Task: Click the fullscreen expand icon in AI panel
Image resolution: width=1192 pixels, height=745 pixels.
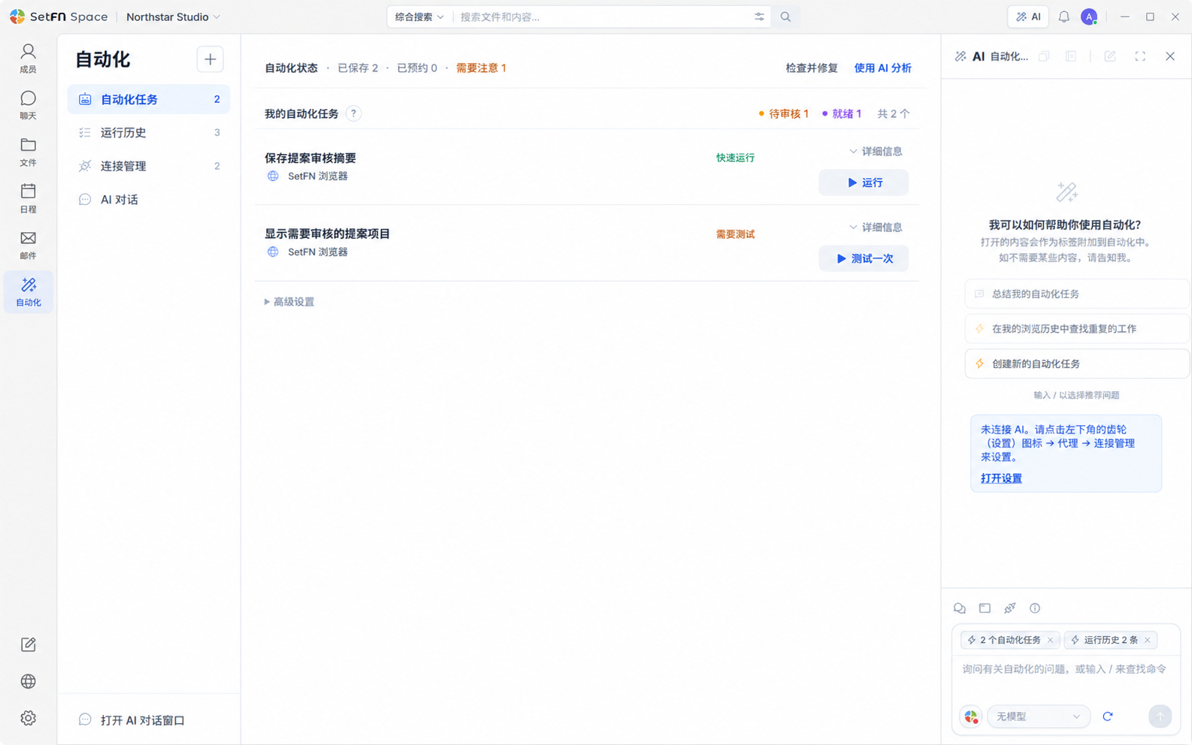Action: pyautogui.click(x=1140, y=56)
